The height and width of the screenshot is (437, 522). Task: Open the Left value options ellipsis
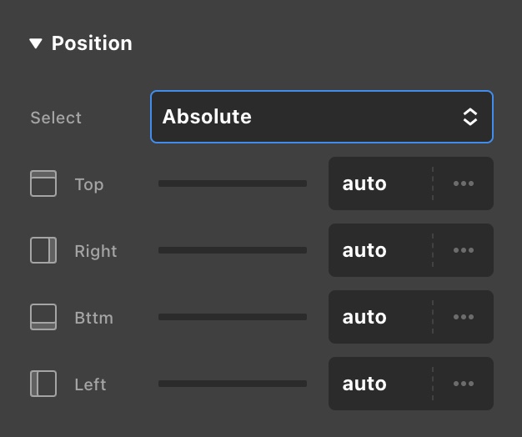(x=463, y=384)
